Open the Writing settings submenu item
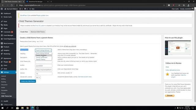 pyautogui.click(x=3, y=79)
